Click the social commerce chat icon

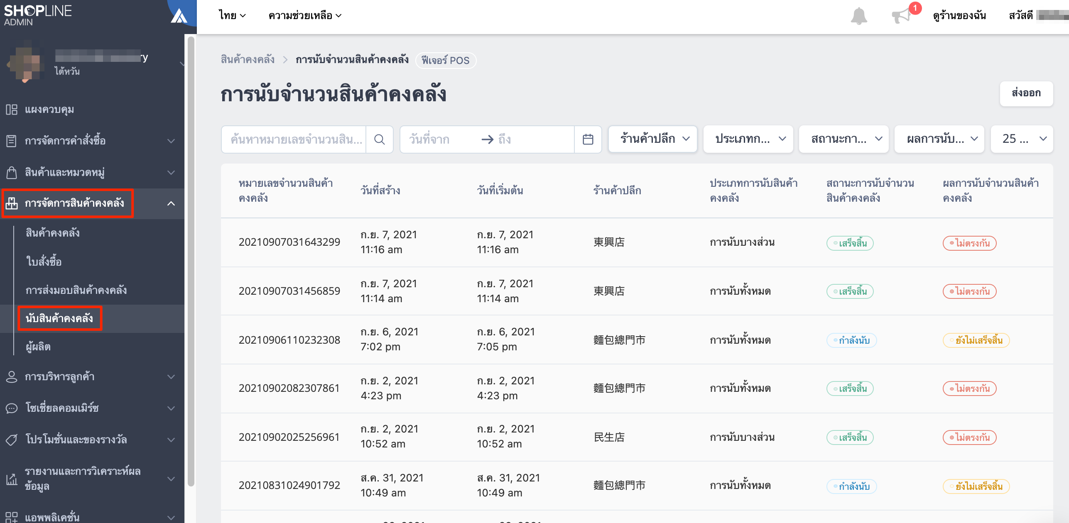(12, 408)
